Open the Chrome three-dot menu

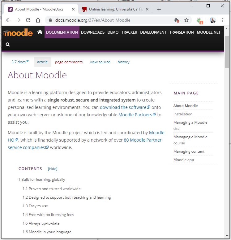pyautogui.click(x=223, y=20)
